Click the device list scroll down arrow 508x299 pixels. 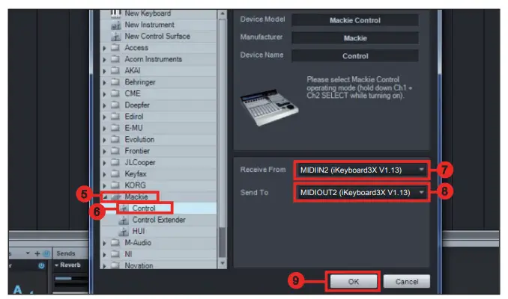click(223, 263)
